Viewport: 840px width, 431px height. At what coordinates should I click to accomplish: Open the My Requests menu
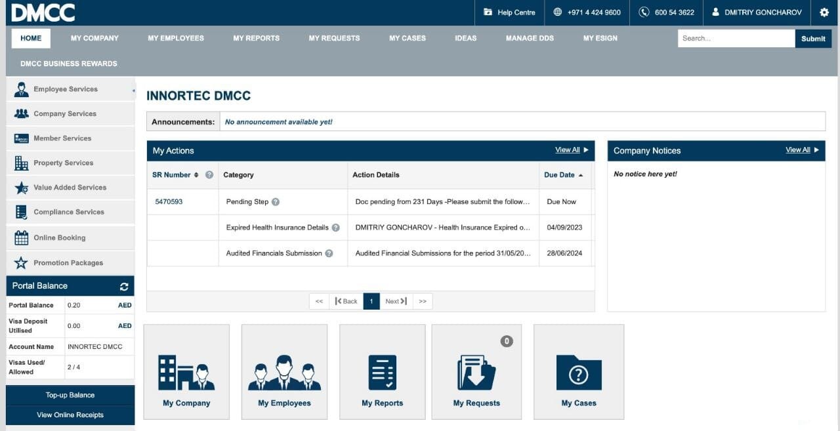click(x=334, y=38)
